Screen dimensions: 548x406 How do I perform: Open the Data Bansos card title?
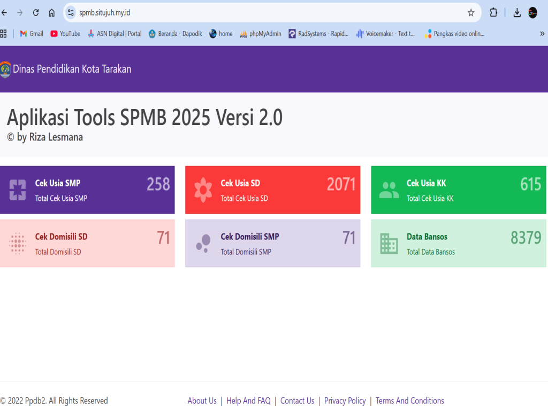point(427,237)
